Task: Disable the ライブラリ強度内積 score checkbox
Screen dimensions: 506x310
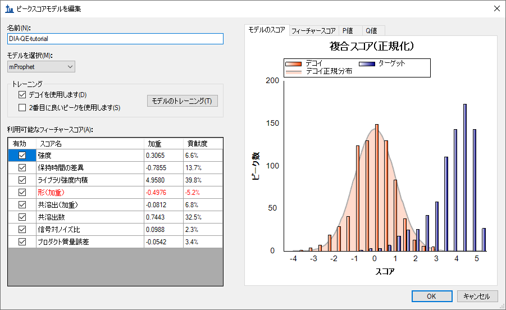Action: pyautogui.click(x=22, y=180)
